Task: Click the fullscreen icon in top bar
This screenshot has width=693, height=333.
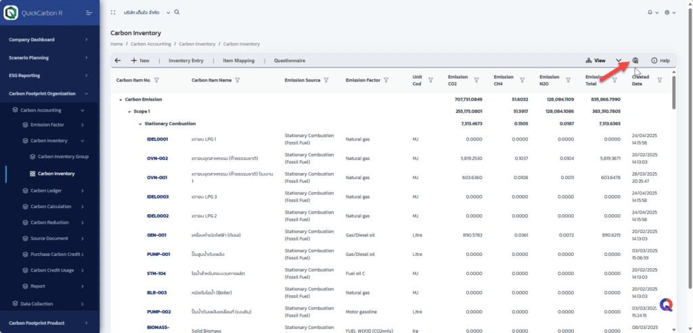Action: pyautogui.click(x=113, y=13)
